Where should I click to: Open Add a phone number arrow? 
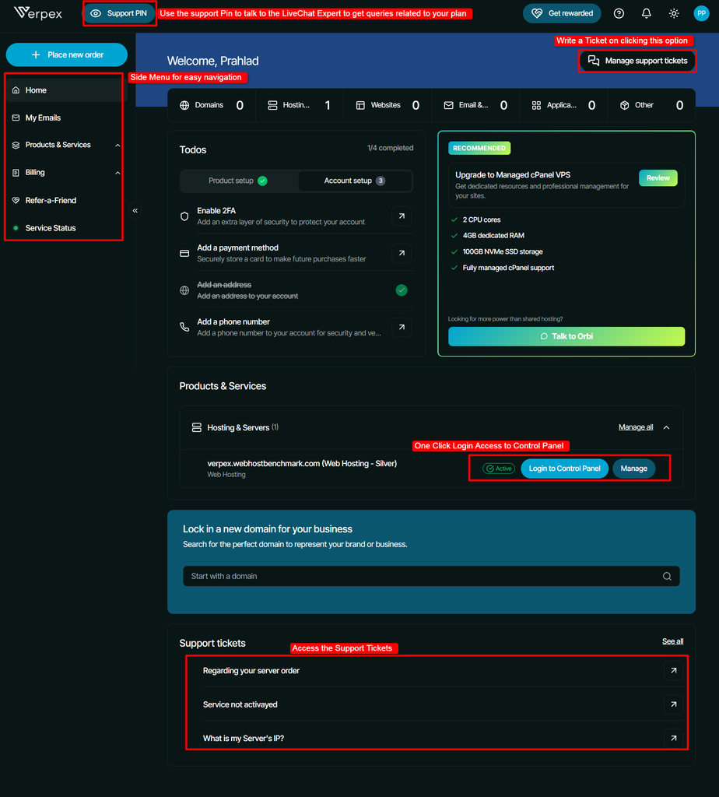click(402, 328)
